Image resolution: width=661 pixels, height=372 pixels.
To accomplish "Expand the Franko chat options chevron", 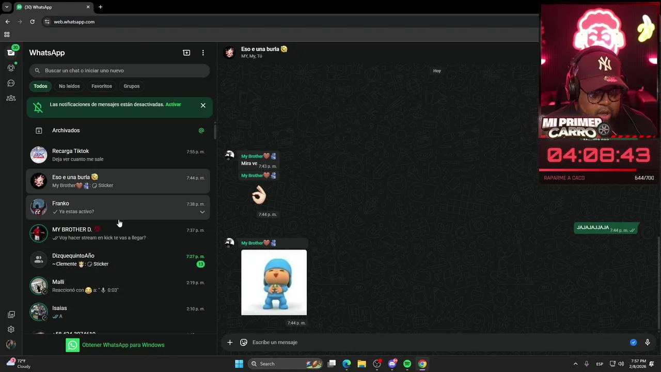I will point(202,212).
